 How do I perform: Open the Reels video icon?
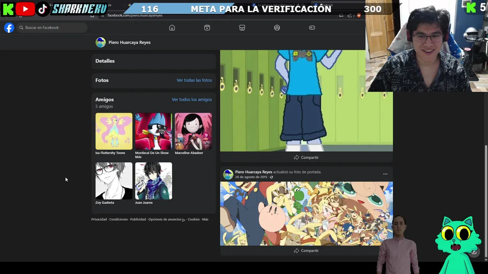tap(207, 28)
